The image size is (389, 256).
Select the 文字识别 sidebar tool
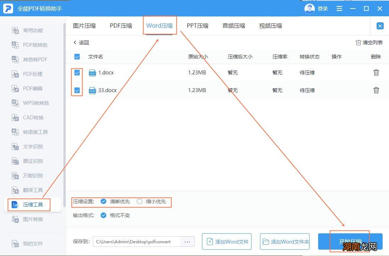[x=32, y=147]
